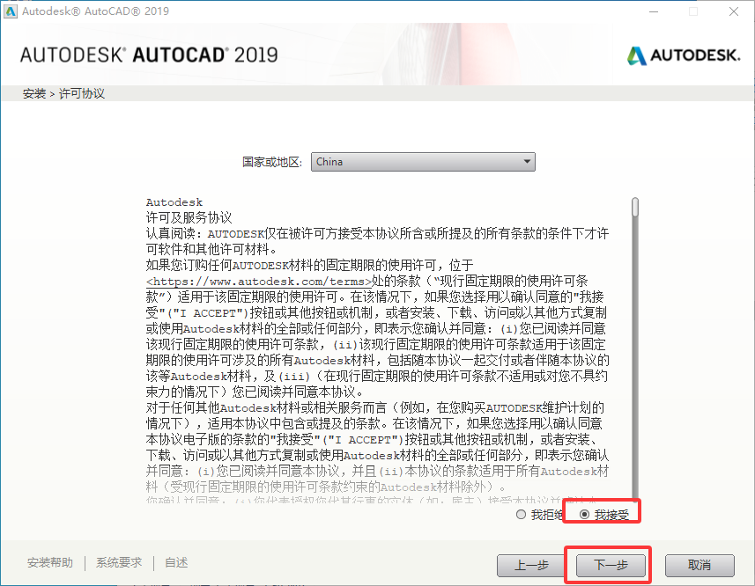Open the 安装帮助 link
The image size is (755, 586).
[x=50, y=563]
